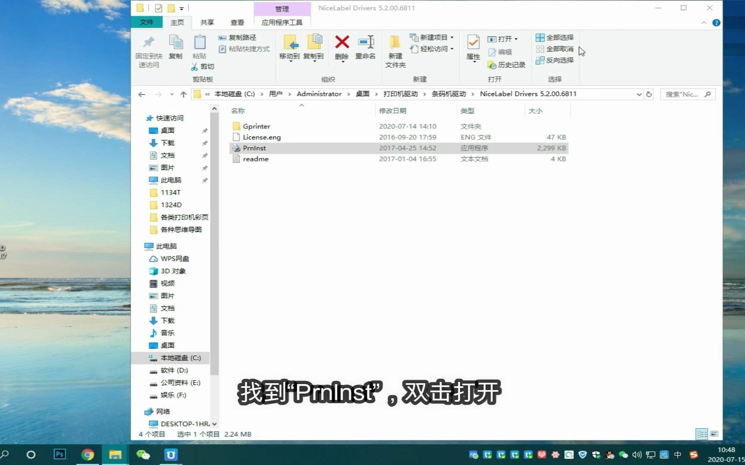This screenshot has height=465, width=745.
Task: Click Paste shortcut (粘贴快捷方式)
Action: point(244,49)
